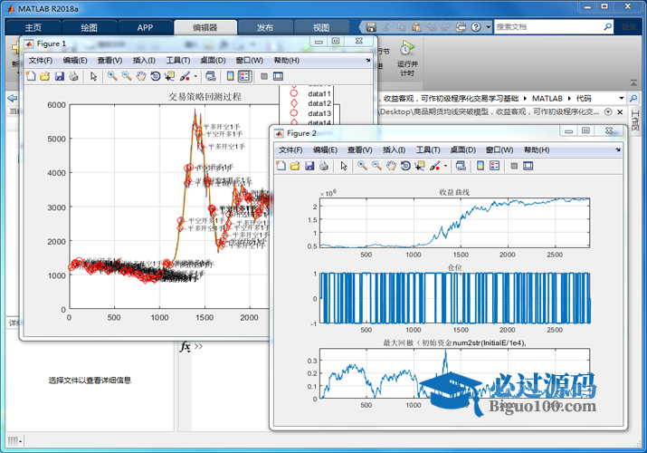647x453 pixels.
Task: Choose Rotate 3D tool in Figure 2
Action: [405, 166]
